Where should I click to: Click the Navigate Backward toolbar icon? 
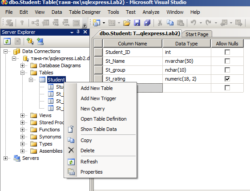click(224, 23)
